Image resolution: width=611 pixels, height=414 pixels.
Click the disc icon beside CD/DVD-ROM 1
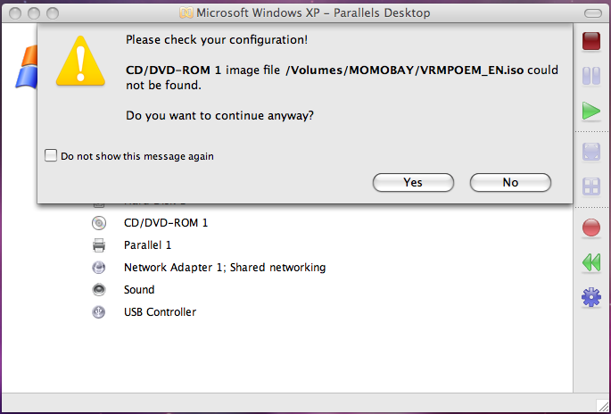(99, 223)
